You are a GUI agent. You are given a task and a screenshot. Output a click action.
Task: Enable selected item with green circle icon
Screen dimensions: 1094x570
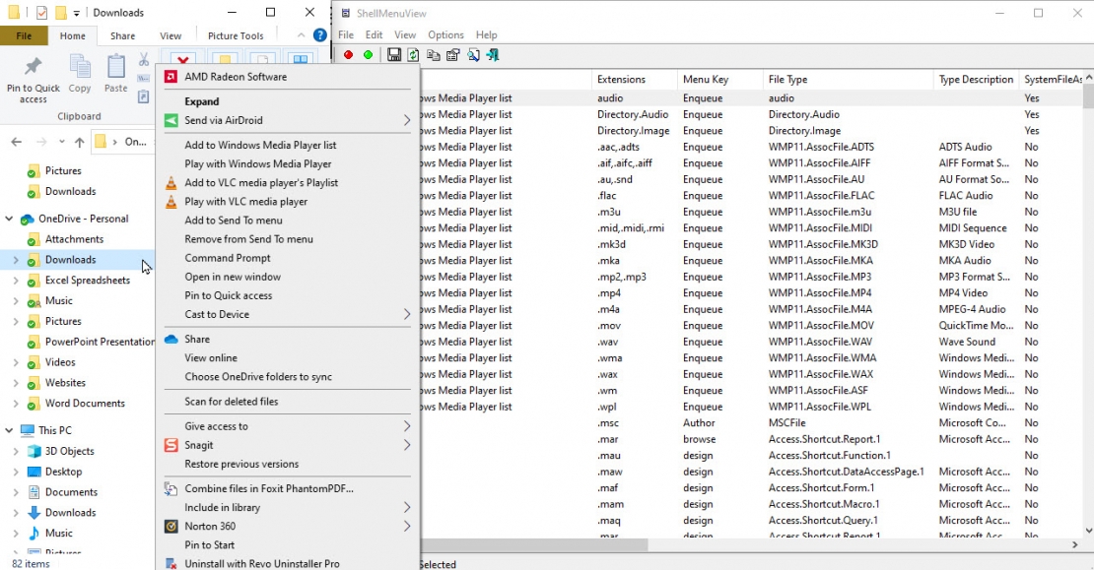click(x=368, y=55)
